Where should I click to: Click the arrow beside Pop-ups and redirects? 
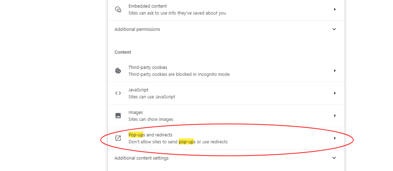[335, 138]
